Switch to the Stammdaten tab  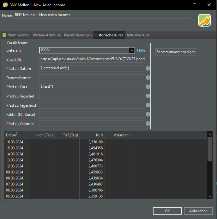tap(18, 35)
